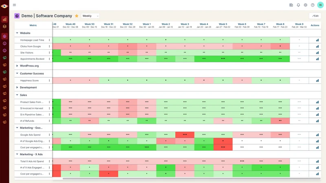Toggle the favorite star next to title

(77, 16)
